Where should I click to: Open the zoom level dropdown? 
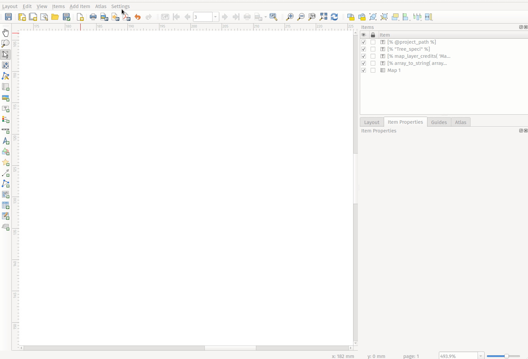(481, 356)
